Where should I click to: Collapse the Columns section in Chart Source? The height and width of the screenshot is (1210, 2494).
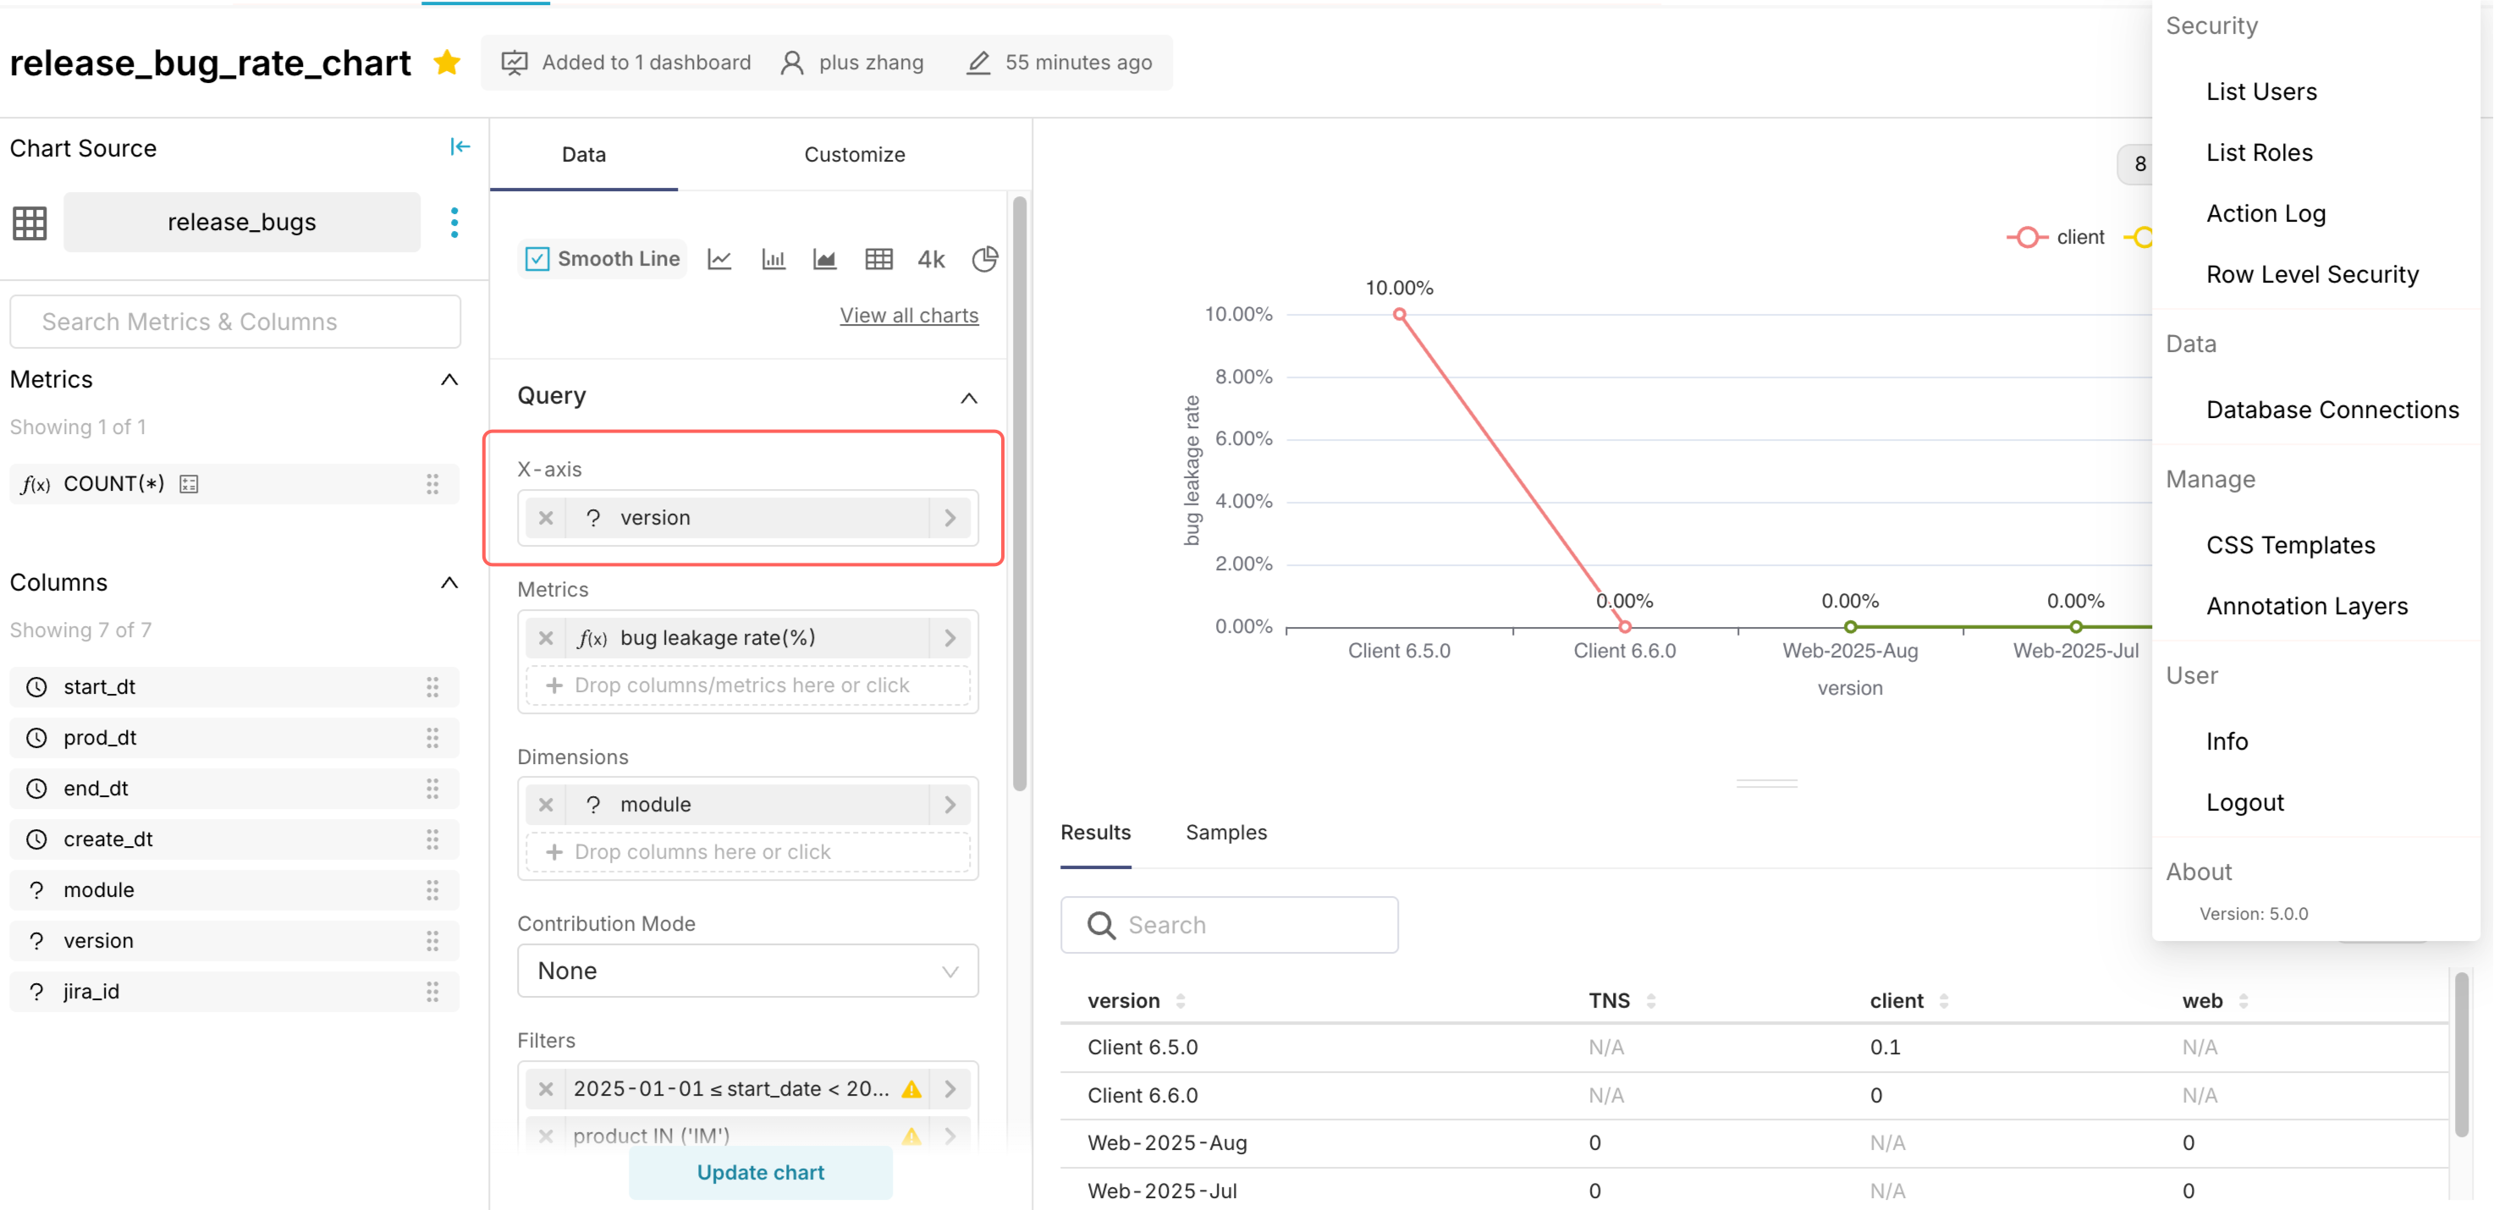tap(449, 583)
